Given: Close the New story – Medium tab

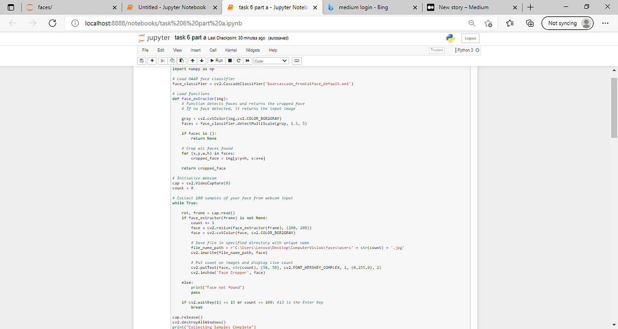Looking at the screenshot, I should (514, 7).
